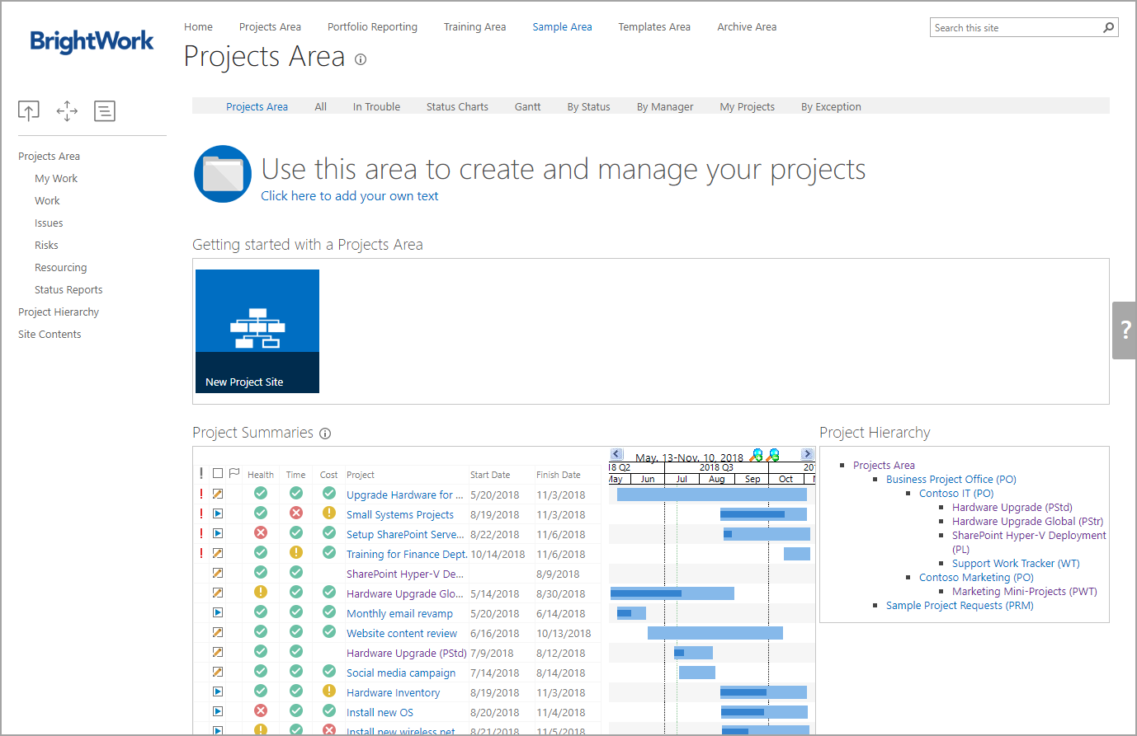The image size is (1137, 736).
Task: Switch to the My Projects view tab
Action: click(747, 106)
